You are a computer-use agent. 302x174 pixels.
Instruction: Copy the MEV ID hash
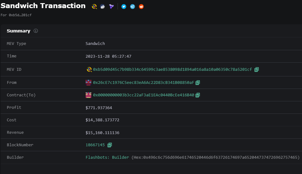tap(257, 70)
